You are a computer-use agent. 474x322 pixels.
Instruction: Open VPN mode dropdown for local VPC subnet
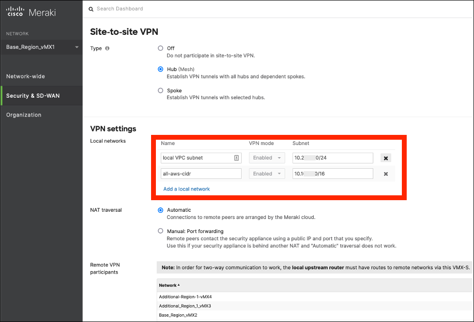(x=266, y=158)
